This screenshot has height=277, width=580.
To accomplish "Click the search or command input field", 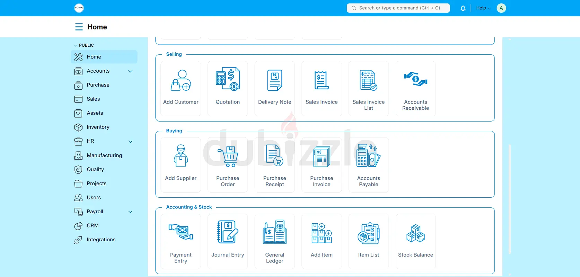I will (x=398, y=8).
